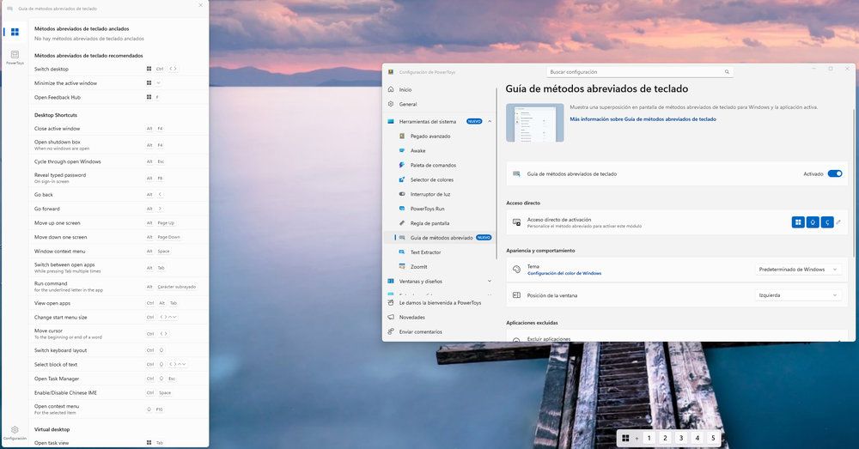Open Awake settings page
Viewport: 859px width, 449px height.
tap(439, 150)
